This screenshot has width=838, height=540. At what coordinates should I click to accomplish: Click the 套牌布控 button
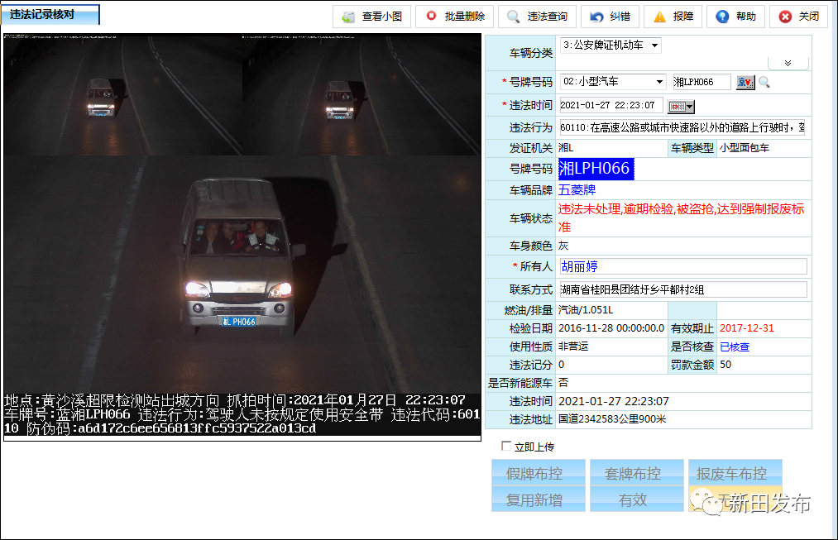coord(636,473)
